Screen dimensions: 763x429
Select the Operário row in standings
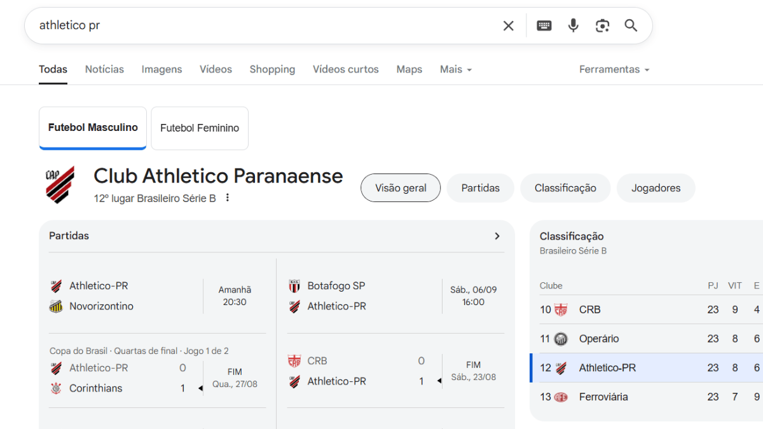598,339
